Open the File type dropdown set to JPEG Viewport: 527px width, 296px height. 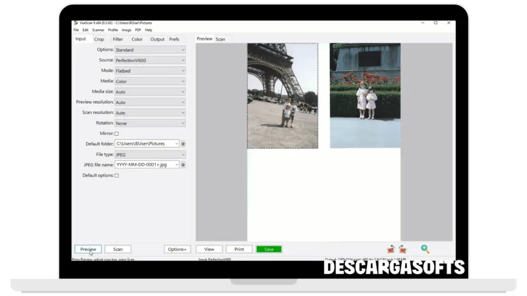150,155
